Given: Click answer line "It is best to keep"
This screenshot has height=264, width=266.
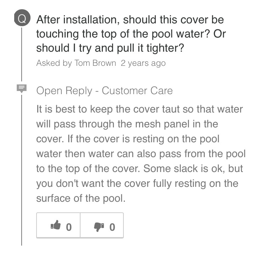Looking at the screenshot, I should click(139, 109).
